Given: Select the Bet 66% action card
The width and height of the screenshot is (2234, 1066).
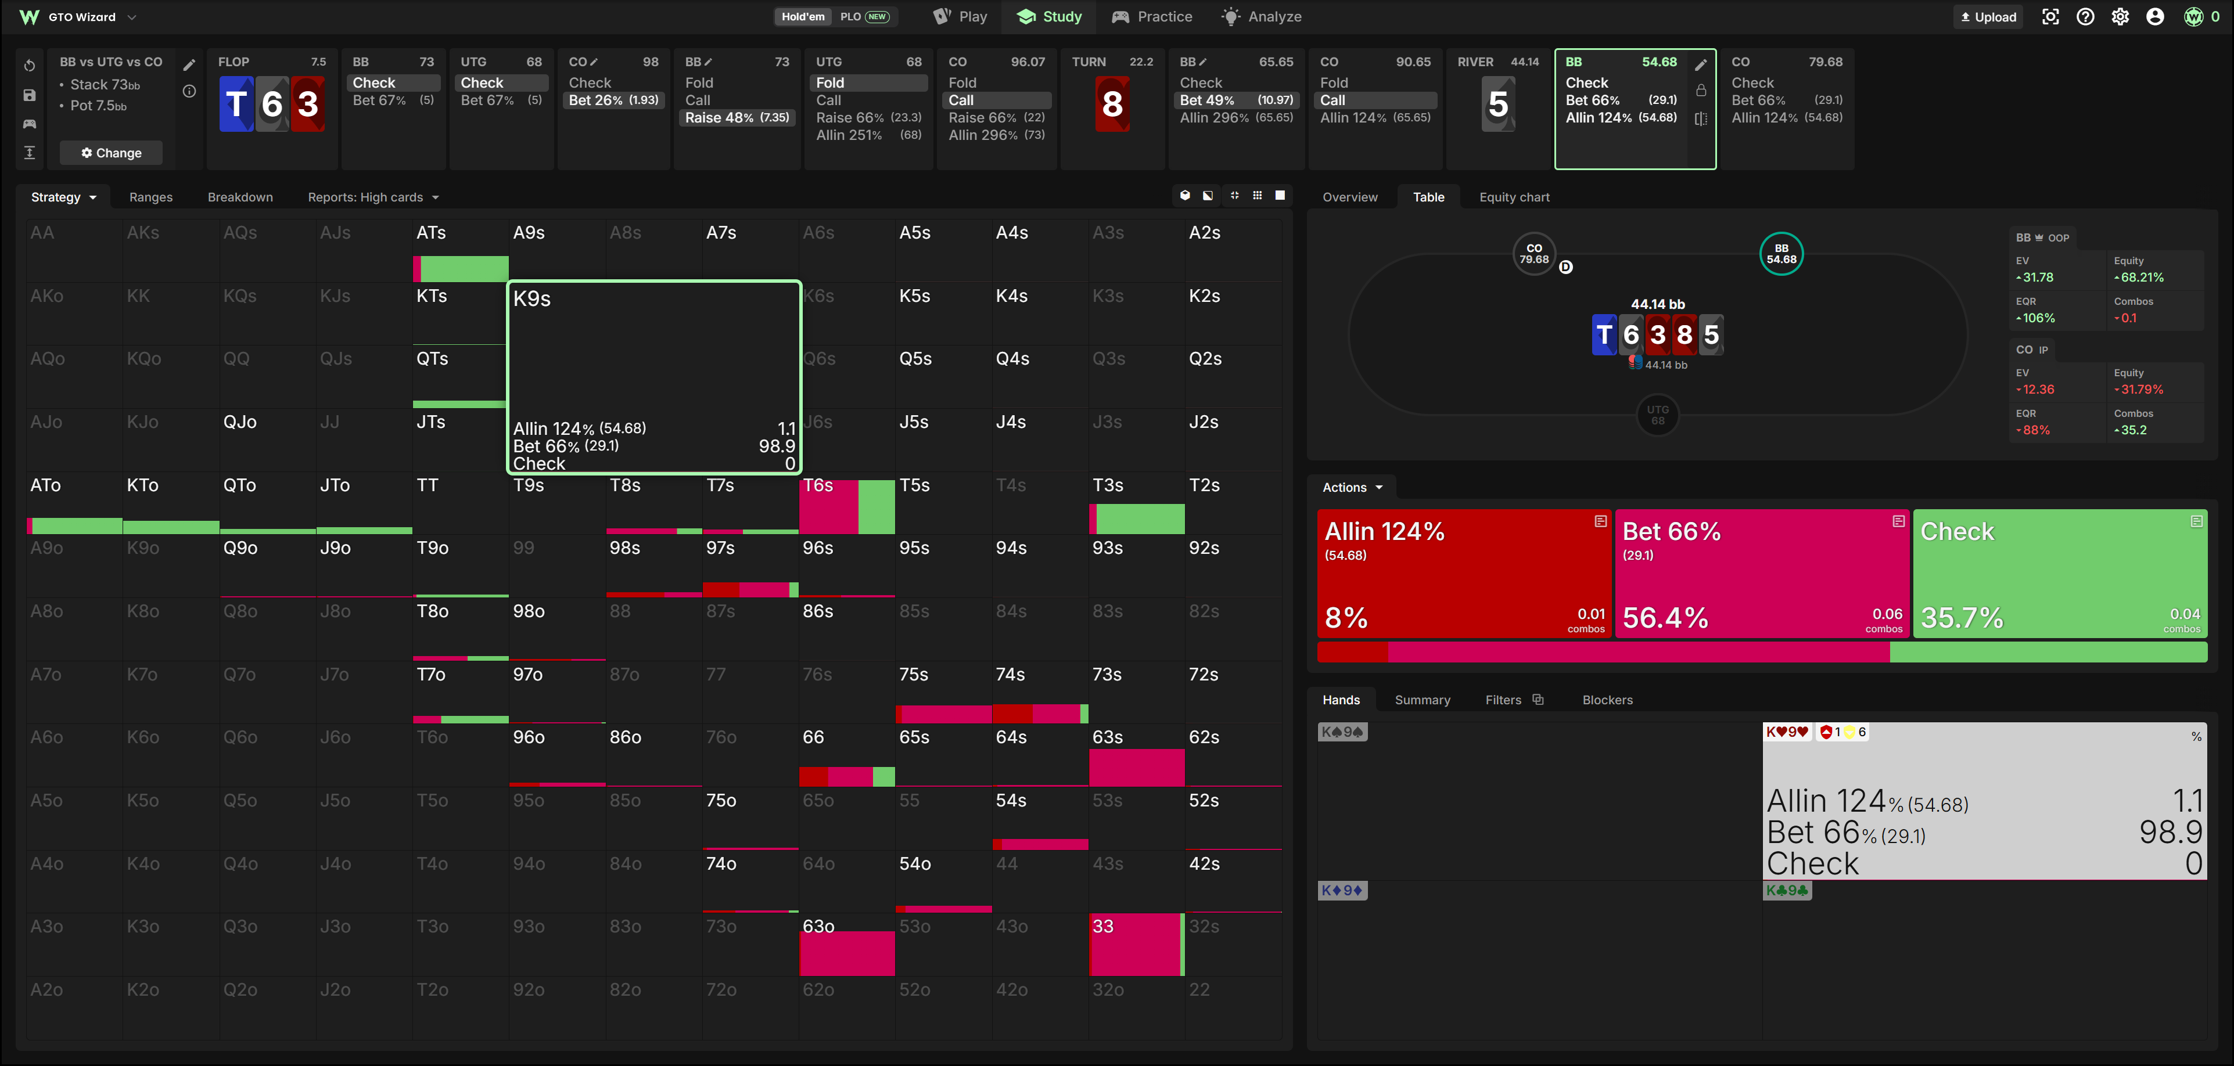Looking at the screenshot, I should [x=1762, y=573].
